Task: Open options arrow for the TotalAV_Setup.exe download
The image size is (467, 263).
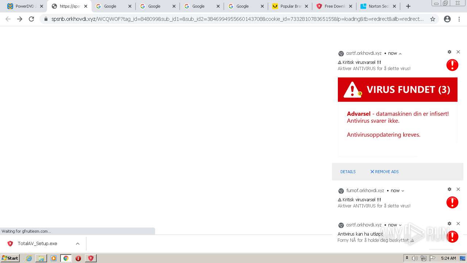Action: 77,244
